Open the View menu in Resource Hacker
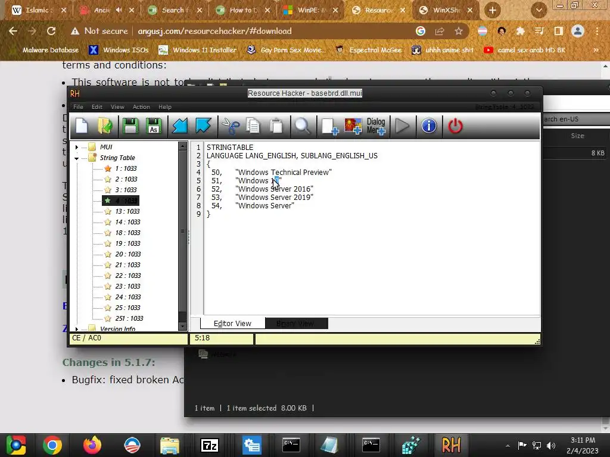The image size is (610, 457). coord(117,107)
